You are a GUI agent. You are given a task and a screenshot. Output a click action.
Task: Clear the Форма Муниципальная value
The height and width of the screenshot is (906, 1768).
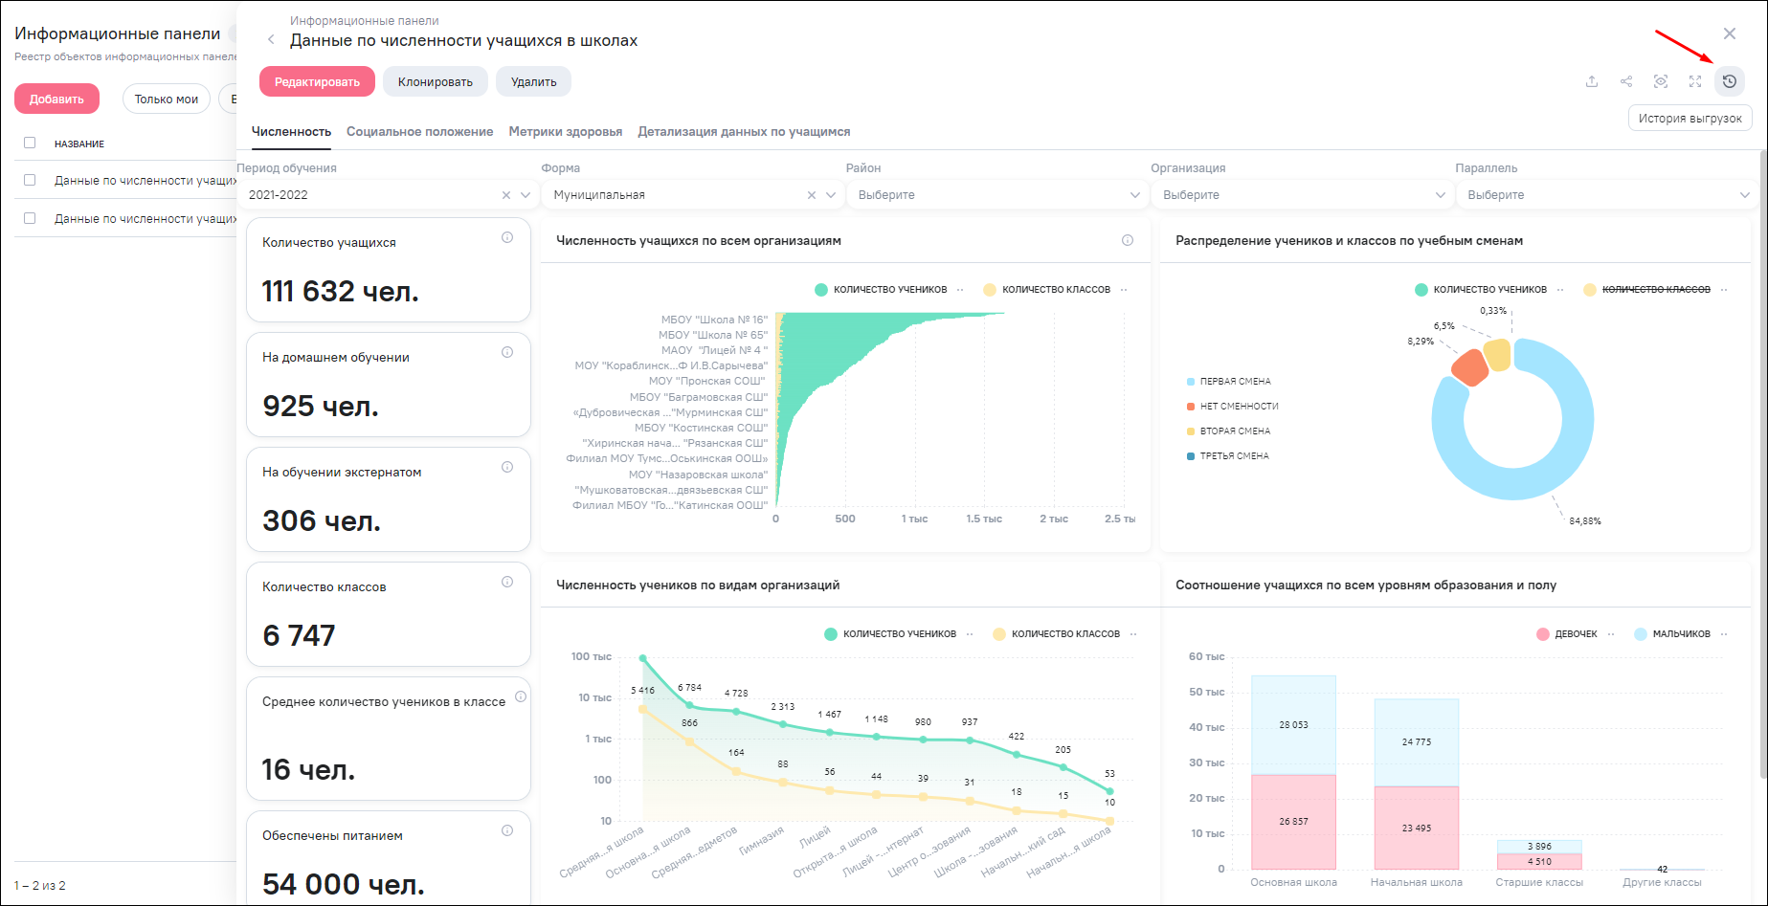click(x=812, y=195)
